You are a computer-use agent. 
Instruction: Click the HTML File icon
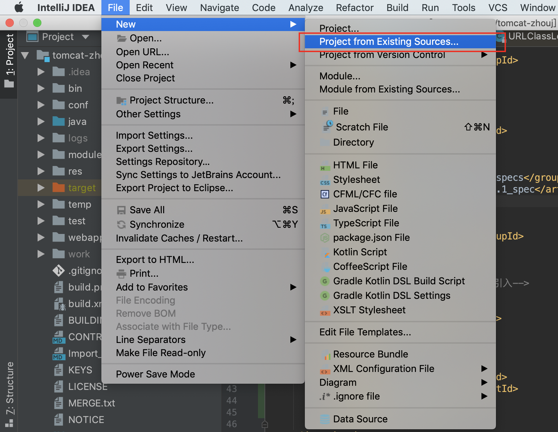325,166
